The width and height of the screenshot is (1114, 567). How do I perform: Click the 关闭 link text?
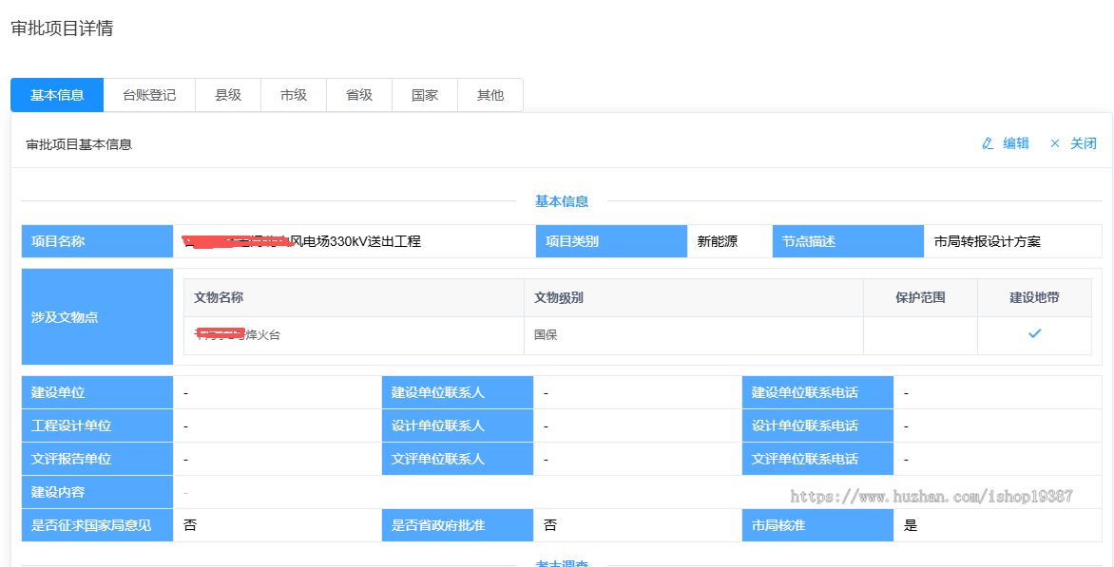point(1084,143)
